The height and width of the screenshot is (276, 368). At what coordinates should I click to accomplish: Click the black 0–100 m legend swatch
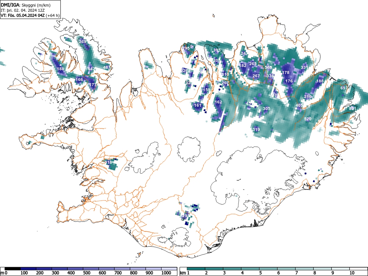pos(13,269)
